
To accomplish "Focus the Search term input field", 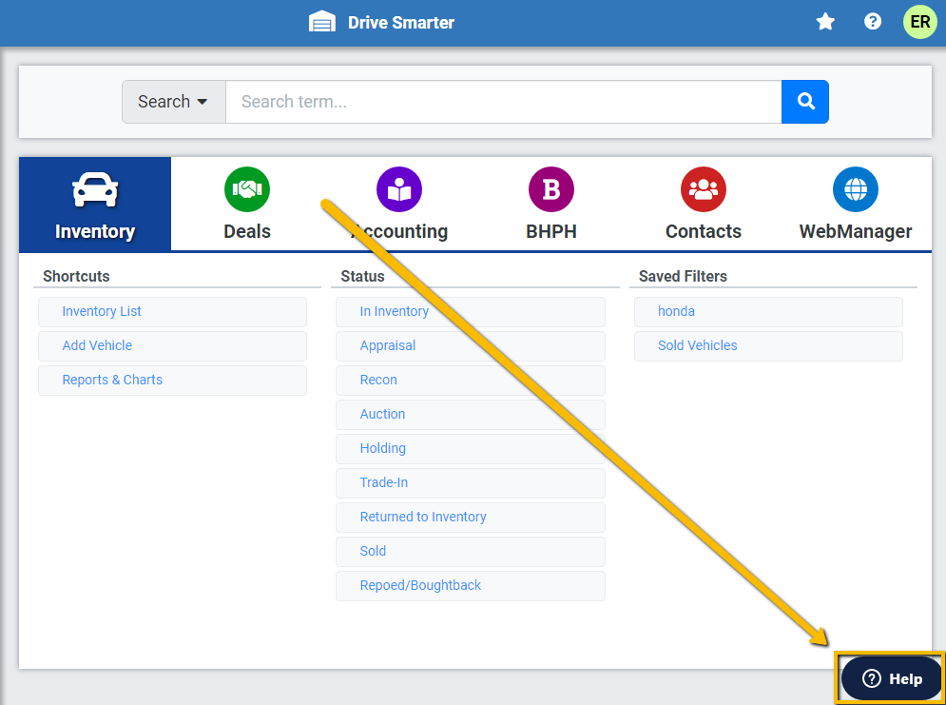I will 504,102.
